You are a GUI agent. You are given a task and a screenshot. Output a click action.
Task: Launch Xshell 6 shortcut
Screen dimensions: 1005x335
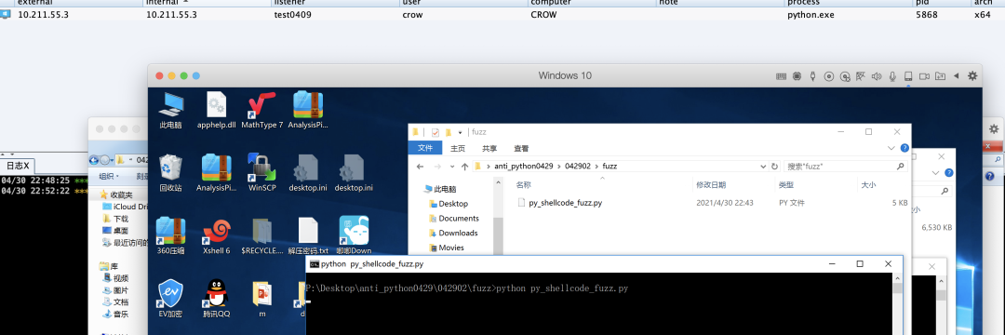(216, 235)
